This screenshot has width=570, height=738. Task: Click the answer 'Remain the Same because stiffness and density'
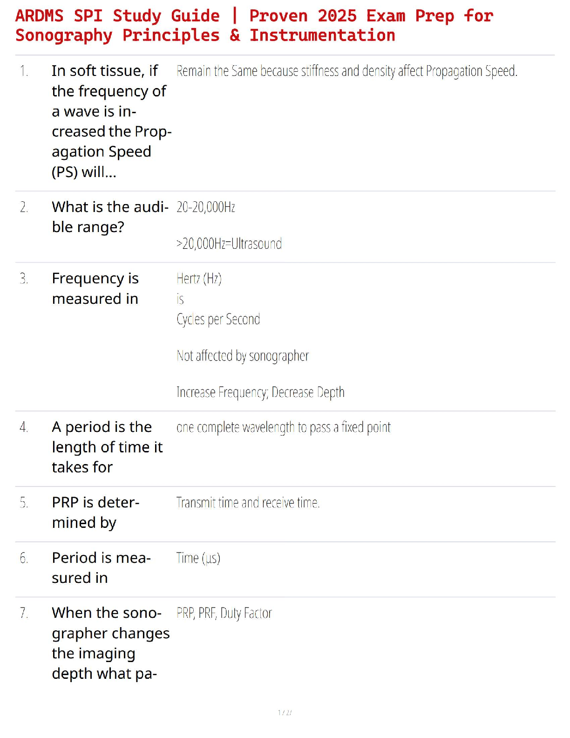pyautogui.click(x=346, y=71)
